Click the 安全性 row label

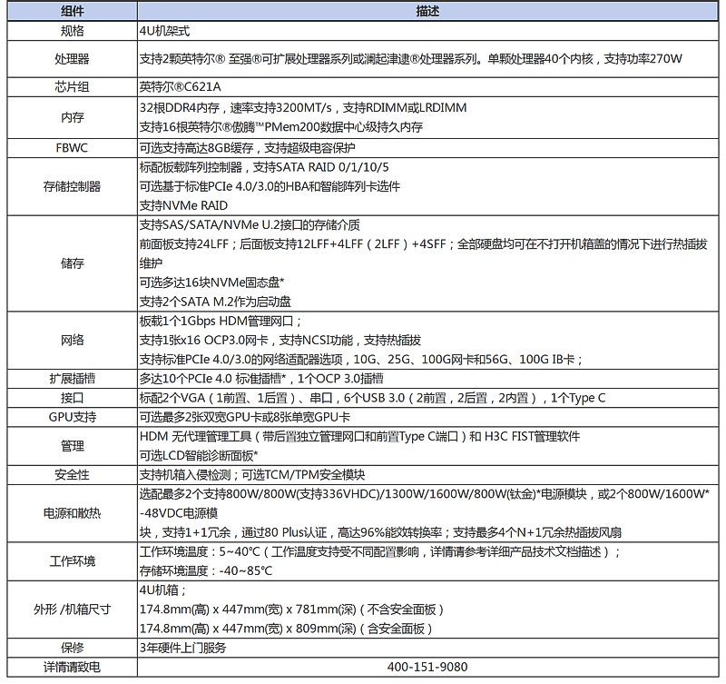73,474
